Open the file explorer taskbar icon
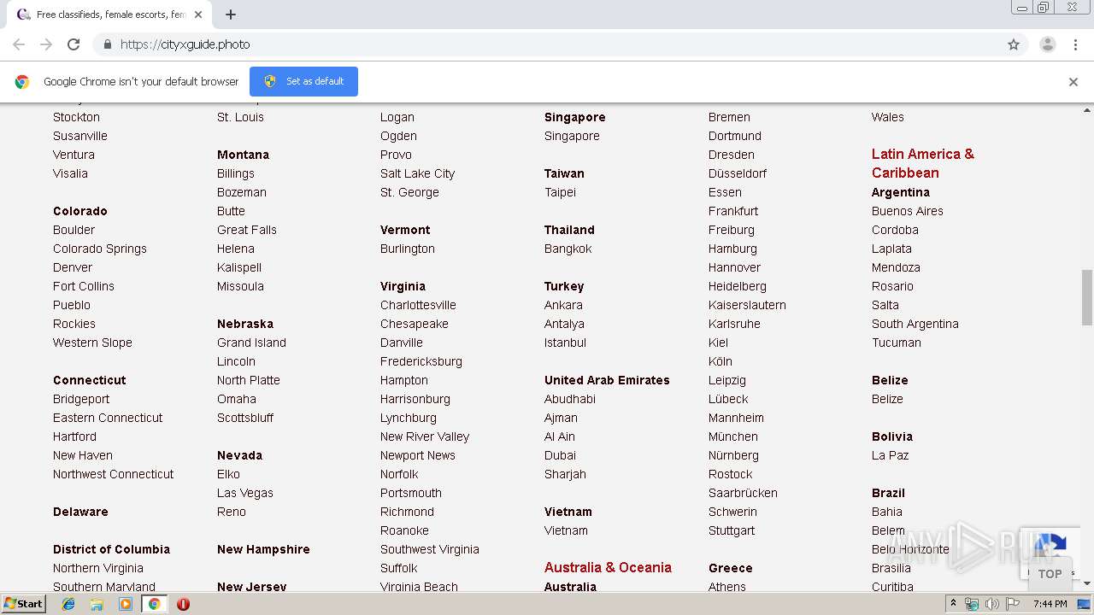The height and width of the screenshot is (615, 1094). tap(97, 604)
